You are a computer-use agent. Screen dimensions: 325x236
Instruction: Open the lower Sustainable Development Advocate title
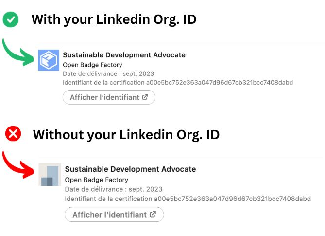pyautogui.click(x=130, y=169)
